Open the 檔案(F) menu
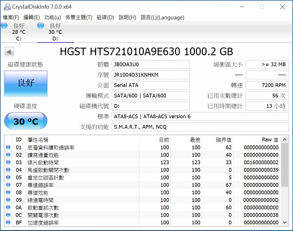The width and height of the screenshot is (293, 231). click(11, 17)
